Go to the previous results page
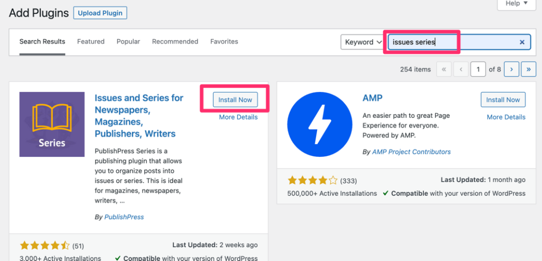The image size is (542, 261). [461, 69]
